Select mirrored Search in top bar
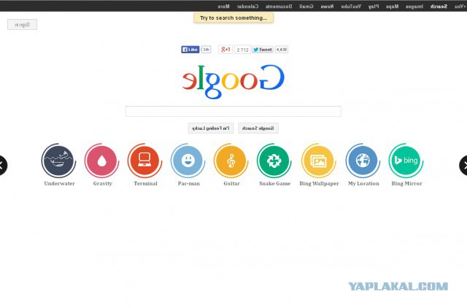 tap(439, 7)
